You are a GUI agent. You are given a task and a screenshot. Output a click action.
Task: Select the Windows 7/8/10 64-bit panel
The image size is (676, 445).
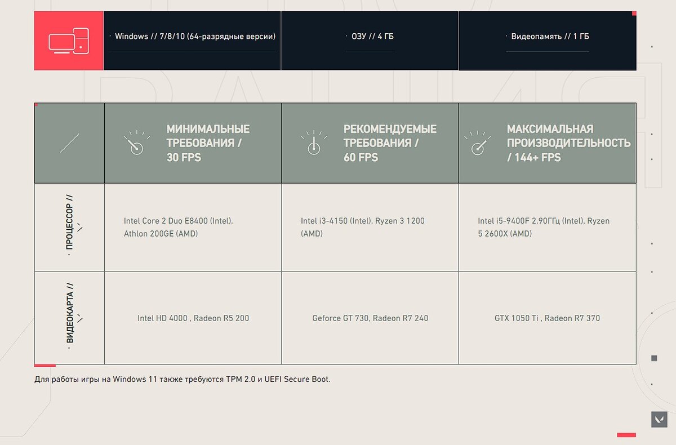192,41
